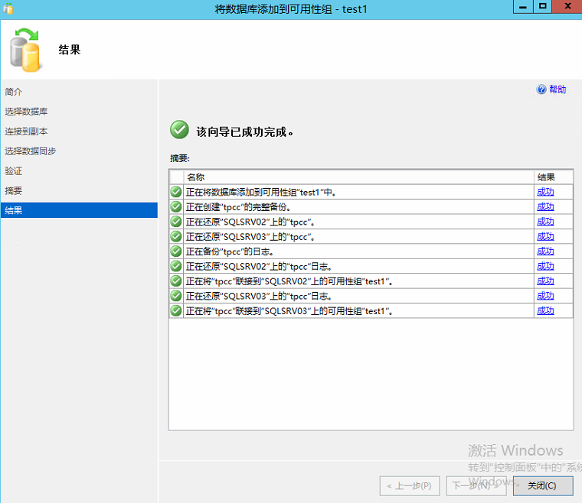
Task: Select row text 正在还原"SQLSRV03"上的"tpcc"。
Action: pos(250,237)
